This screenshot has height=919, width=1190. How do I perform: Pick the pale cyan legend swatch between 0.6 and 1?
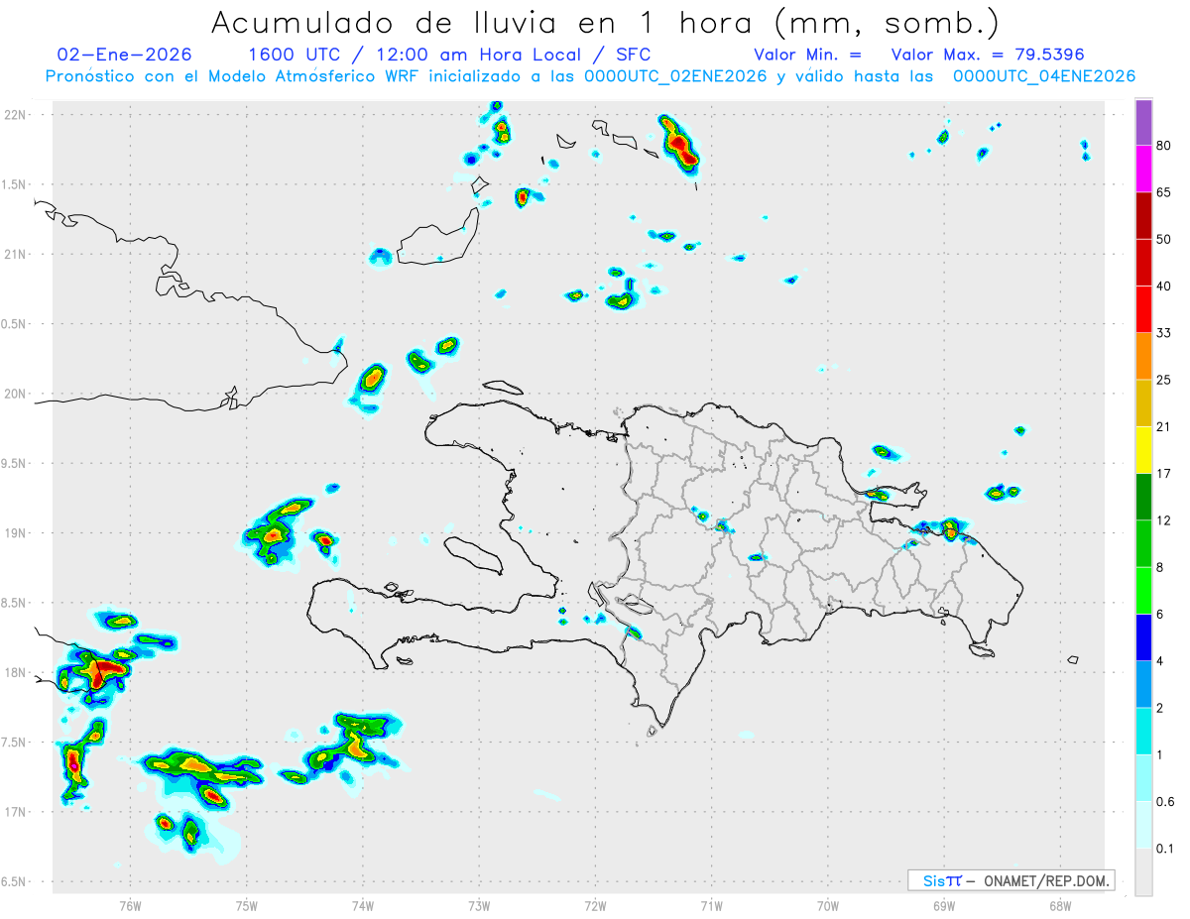[x=1143, y=777]
